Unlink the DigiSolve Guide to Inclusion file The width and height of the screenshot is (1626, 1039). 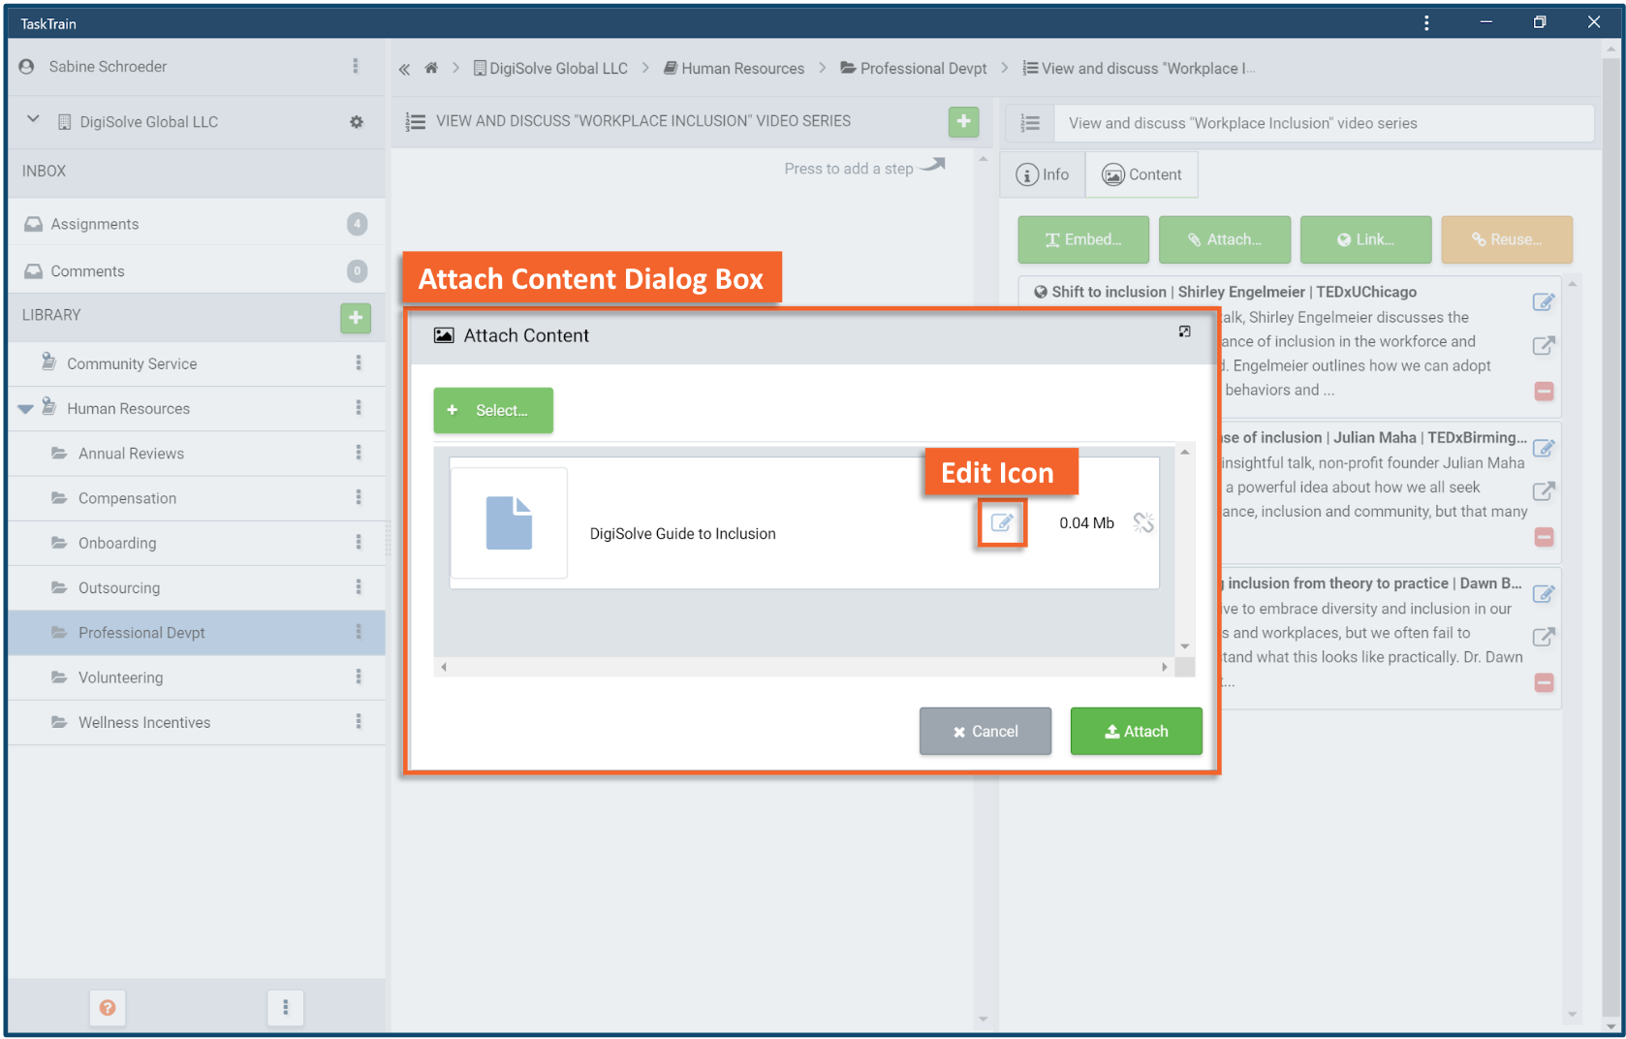[x=1143, y=523]
